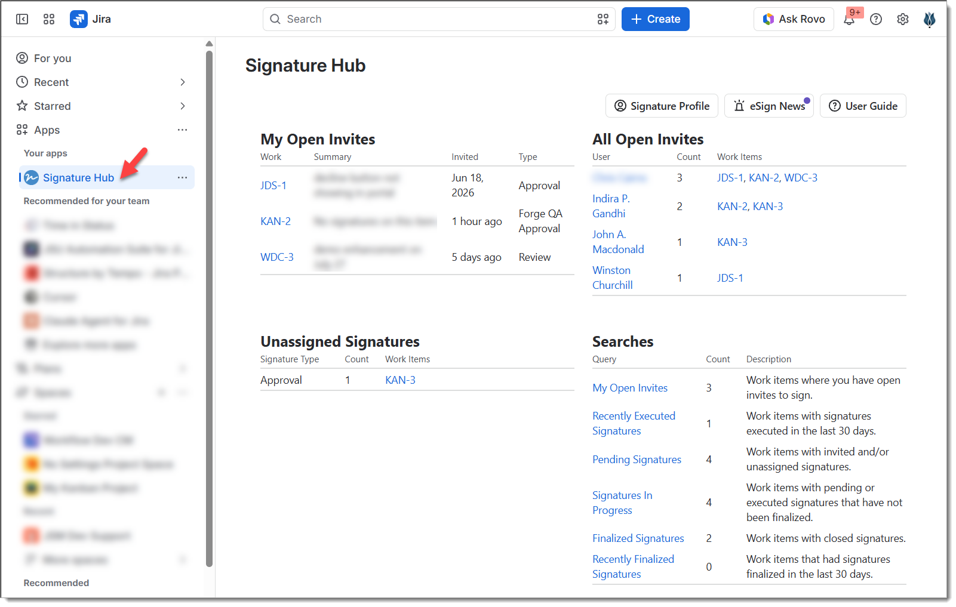Open eSign News
Screen dimensions: 956x607
click(769, 106)
